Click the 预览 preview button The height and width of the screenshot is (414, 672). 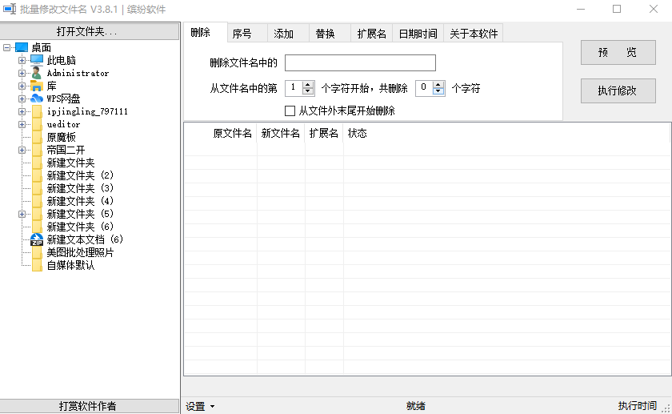pyautogui.click(x=618, y=52)
